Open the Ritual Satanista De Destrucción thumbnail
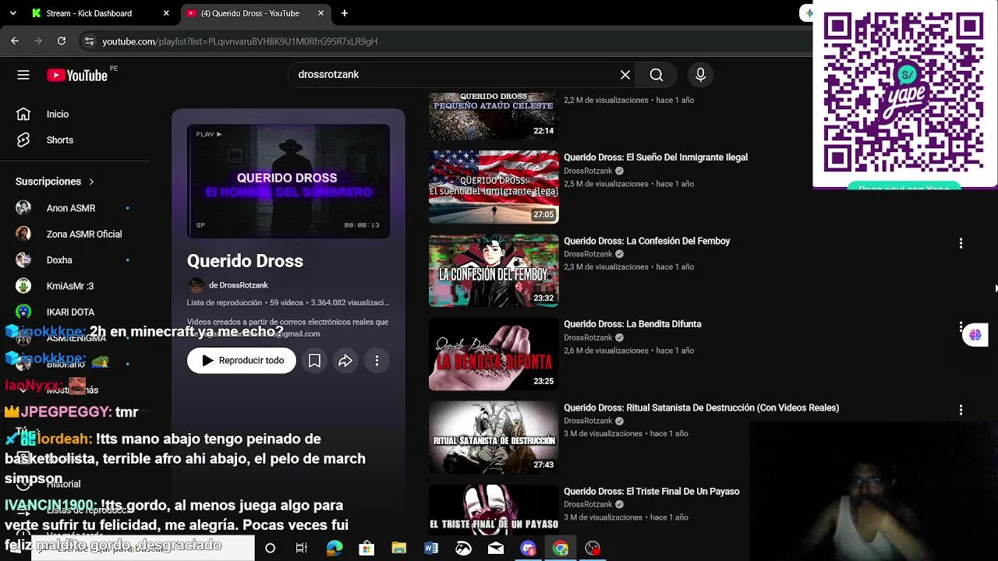The image size is (998, 561). 494,438
